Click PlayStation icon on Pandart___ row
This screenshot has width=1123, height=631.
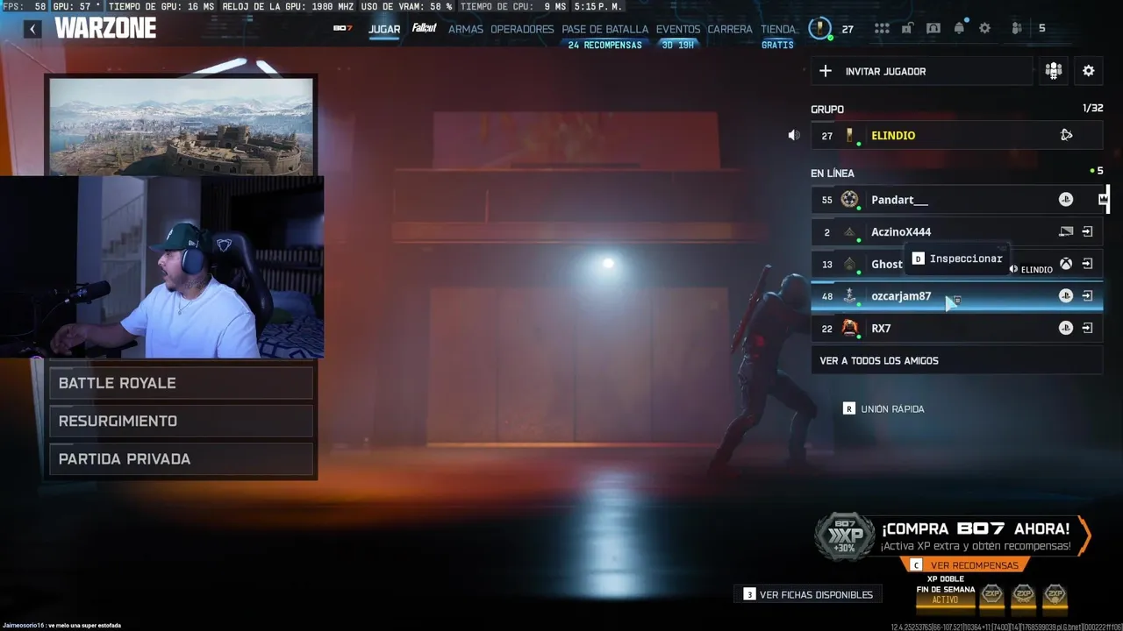(x=1066, y=200)
